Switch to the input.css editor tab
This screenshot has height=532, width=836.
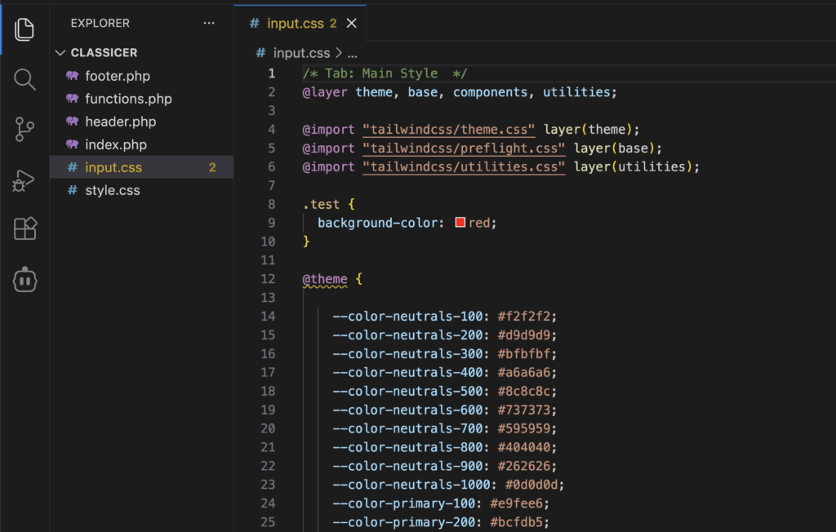point(296,24)
